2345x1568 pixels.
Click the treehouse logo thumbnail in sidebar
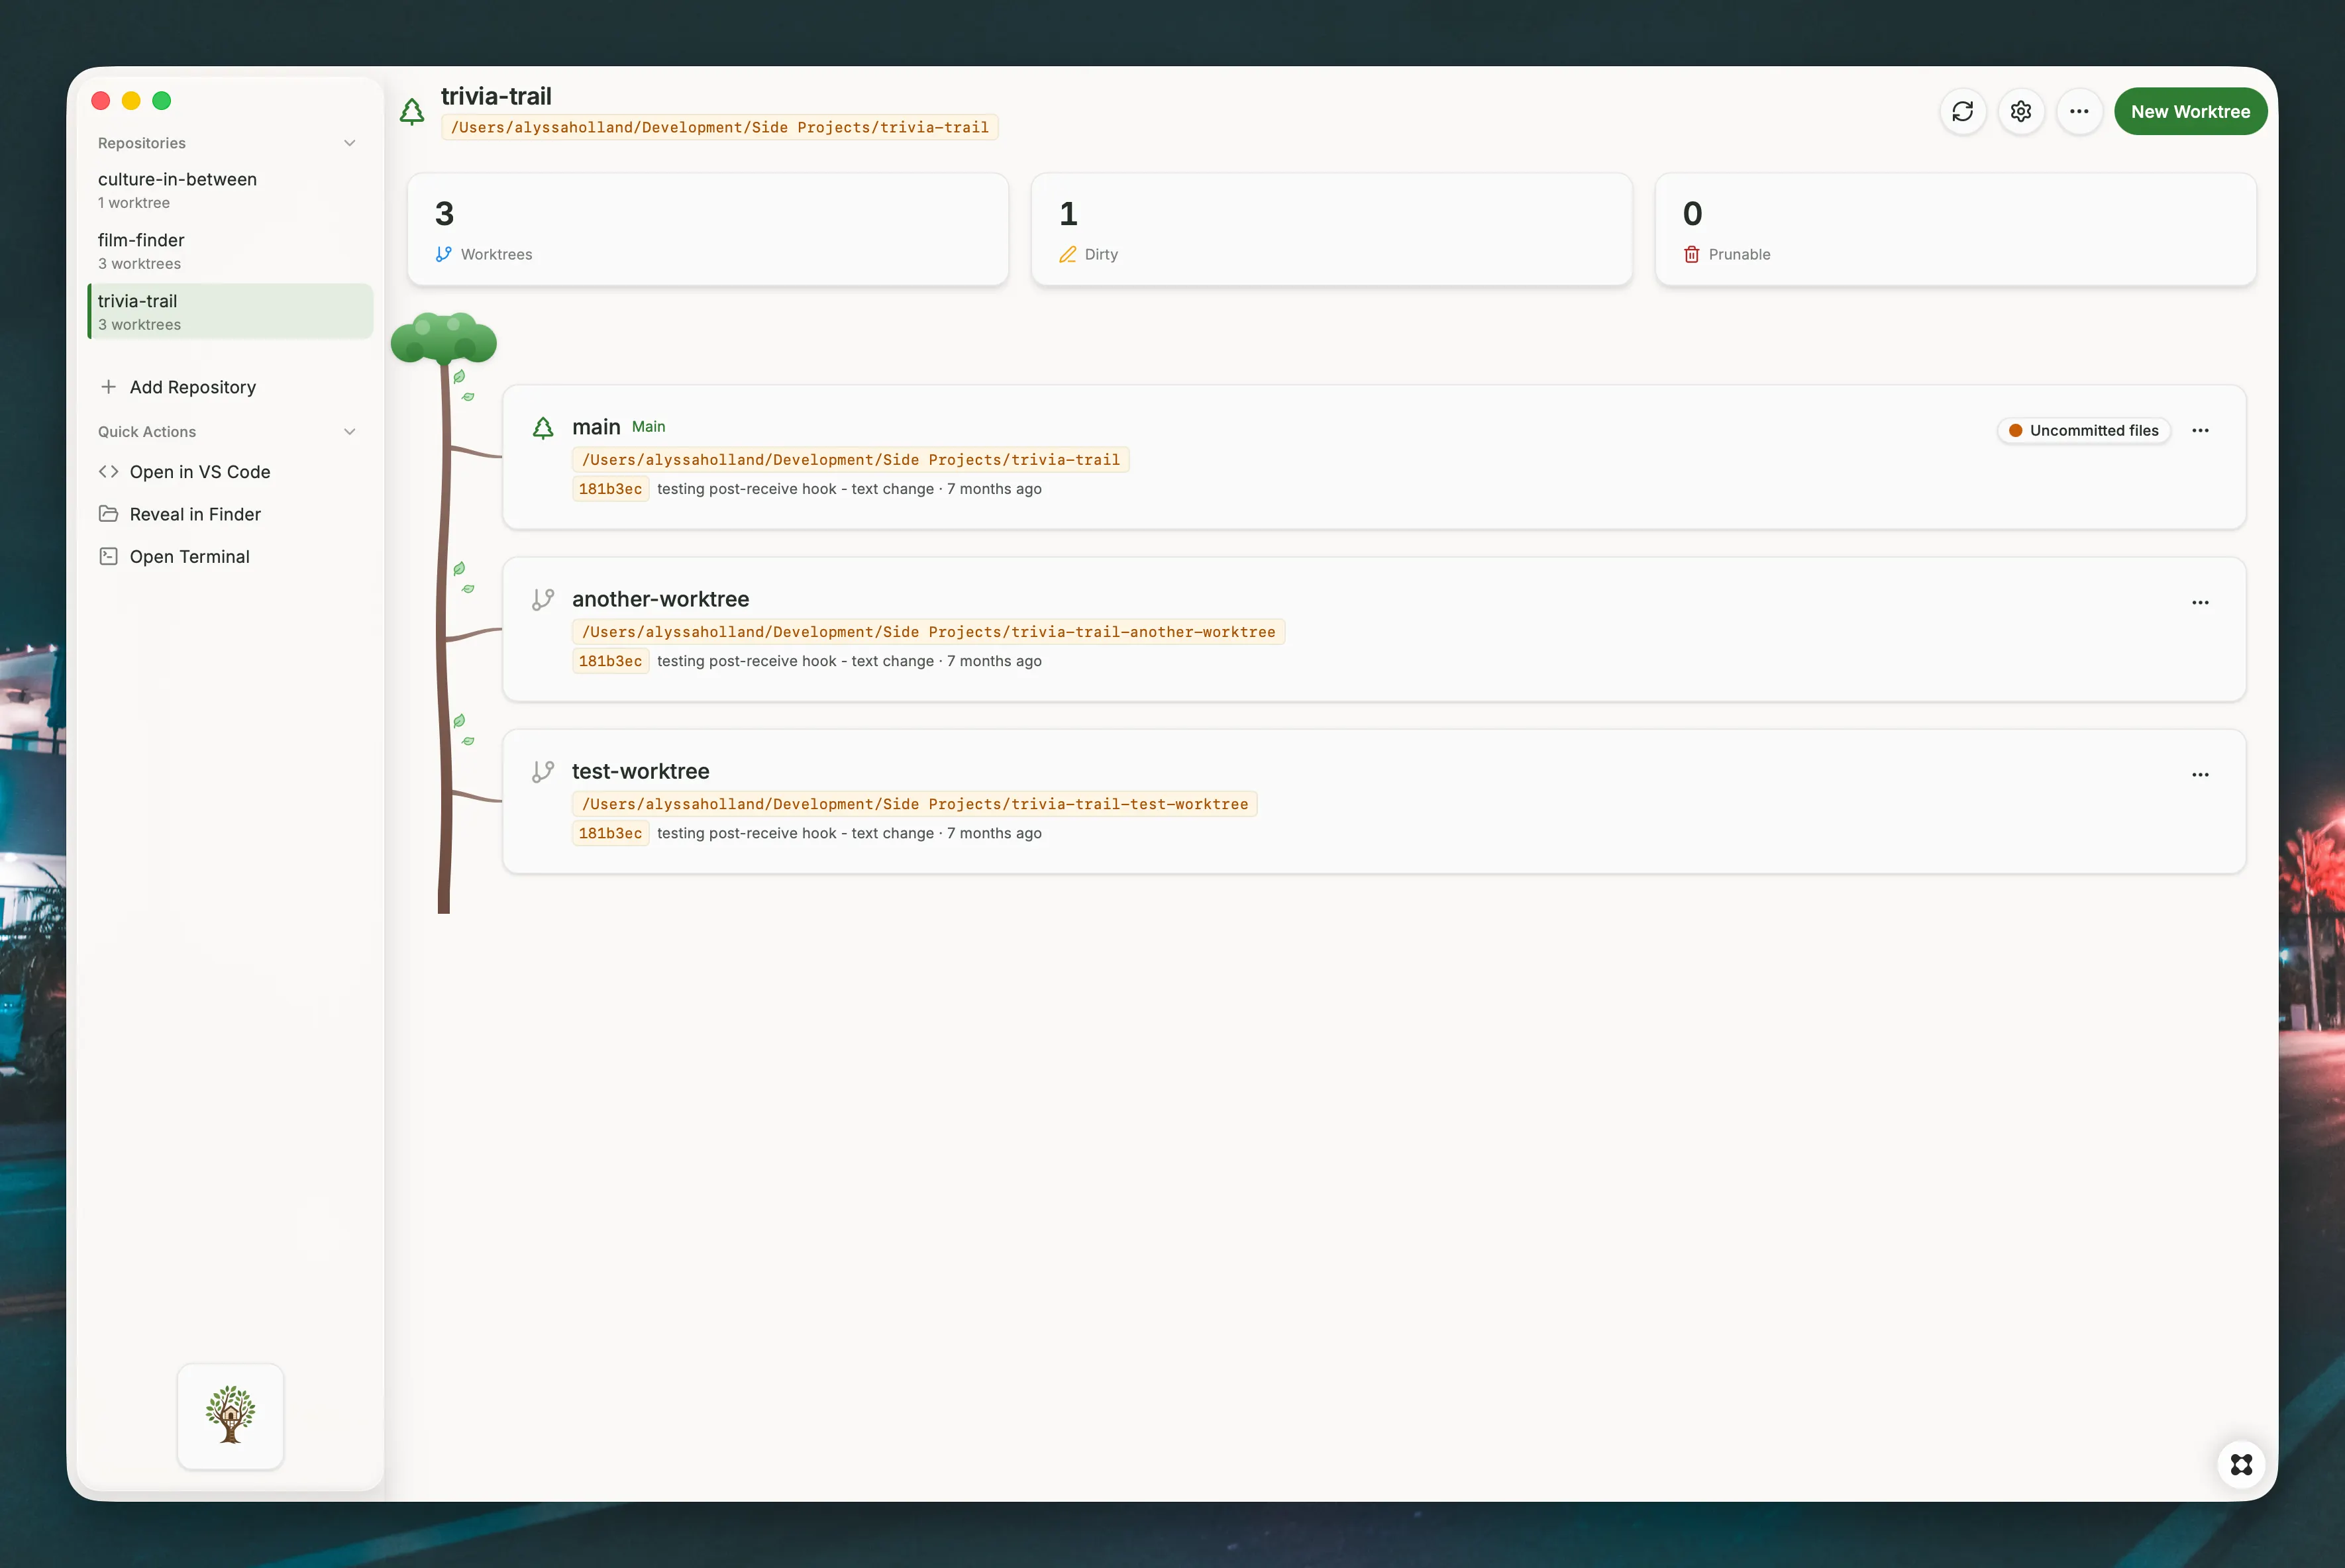[230, 1416]
